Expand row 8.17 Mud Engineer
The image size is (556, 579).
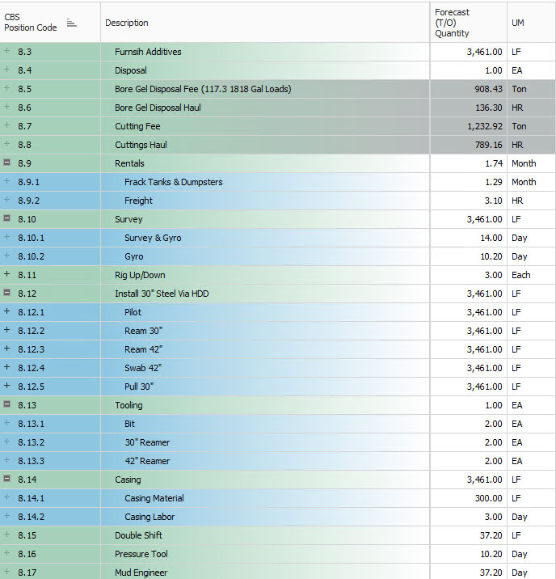[6, 572]
